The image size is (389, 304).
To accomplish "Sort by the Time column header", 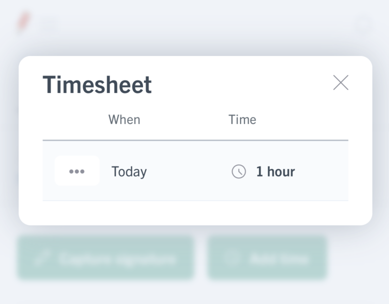I will click(x=242, y=119).
